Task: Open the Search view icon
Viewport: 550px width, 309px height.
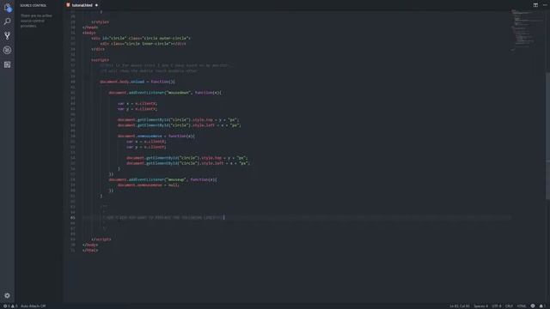Action: click(7, 21)
